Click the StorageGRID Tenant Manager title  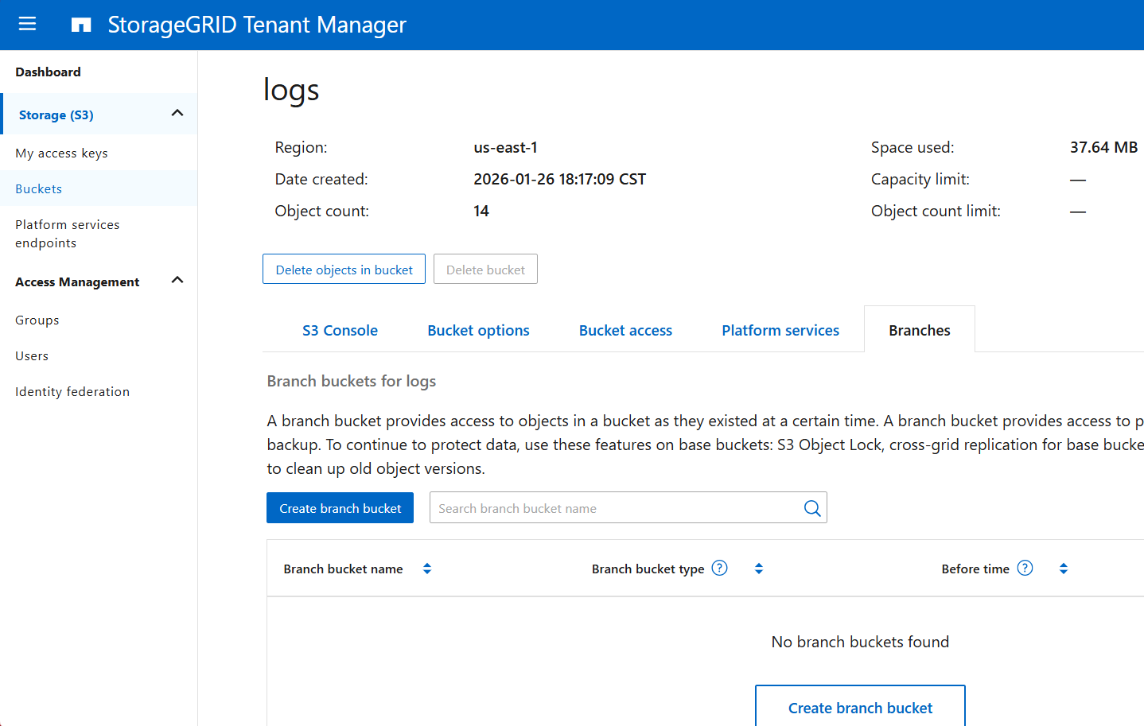click(257, 25)
